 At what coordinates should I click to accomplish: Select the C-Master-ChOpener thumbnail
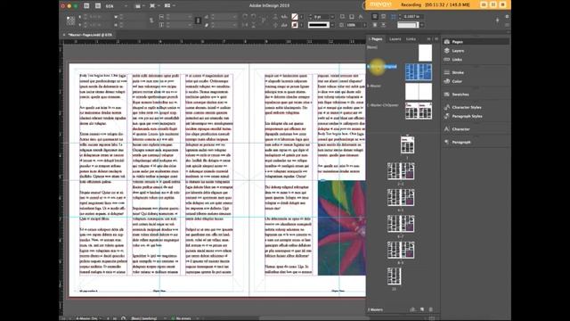[x=419, y=111]
